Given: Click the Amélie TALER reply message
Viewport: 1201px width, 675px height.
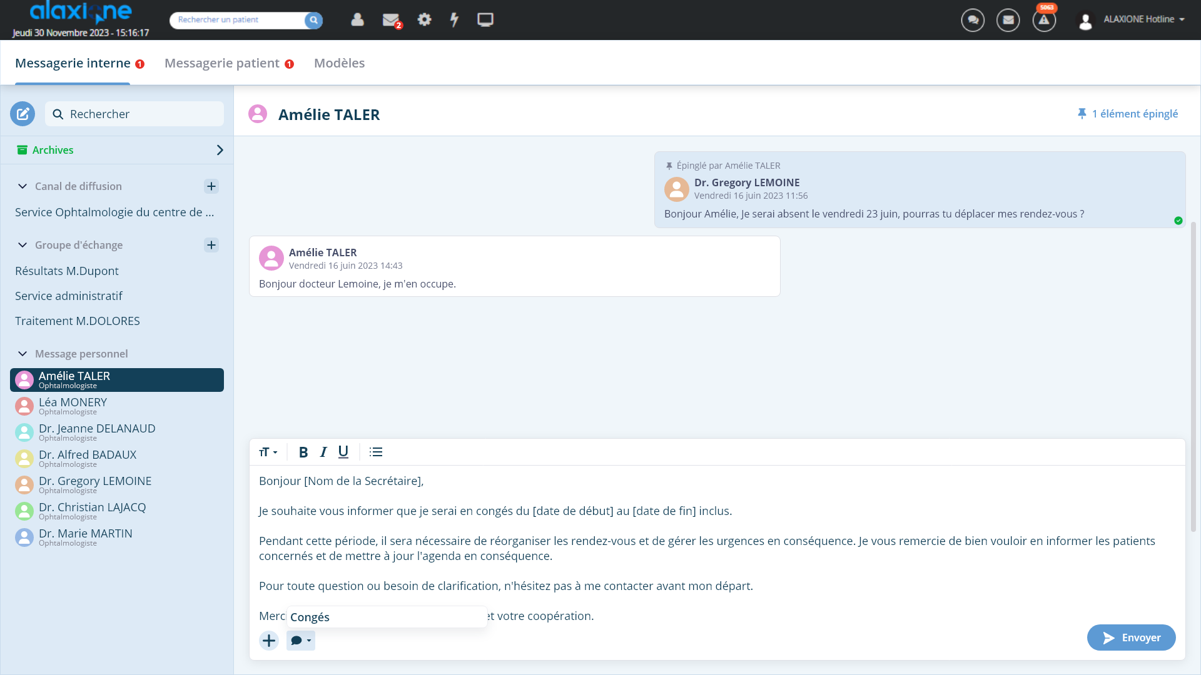Looking at the screenshot, I should click(x=514, y=266).
